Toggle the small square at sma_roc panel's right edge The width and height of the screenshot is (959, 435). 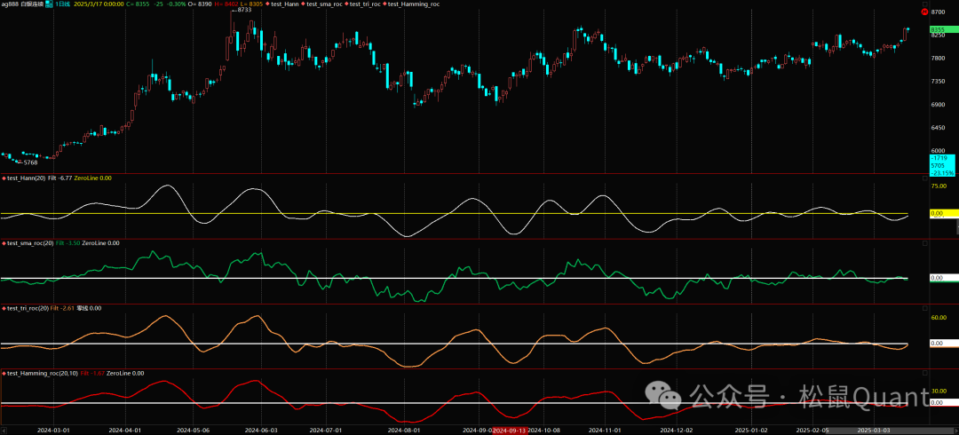pyautogui.click(x=924, y=243)
